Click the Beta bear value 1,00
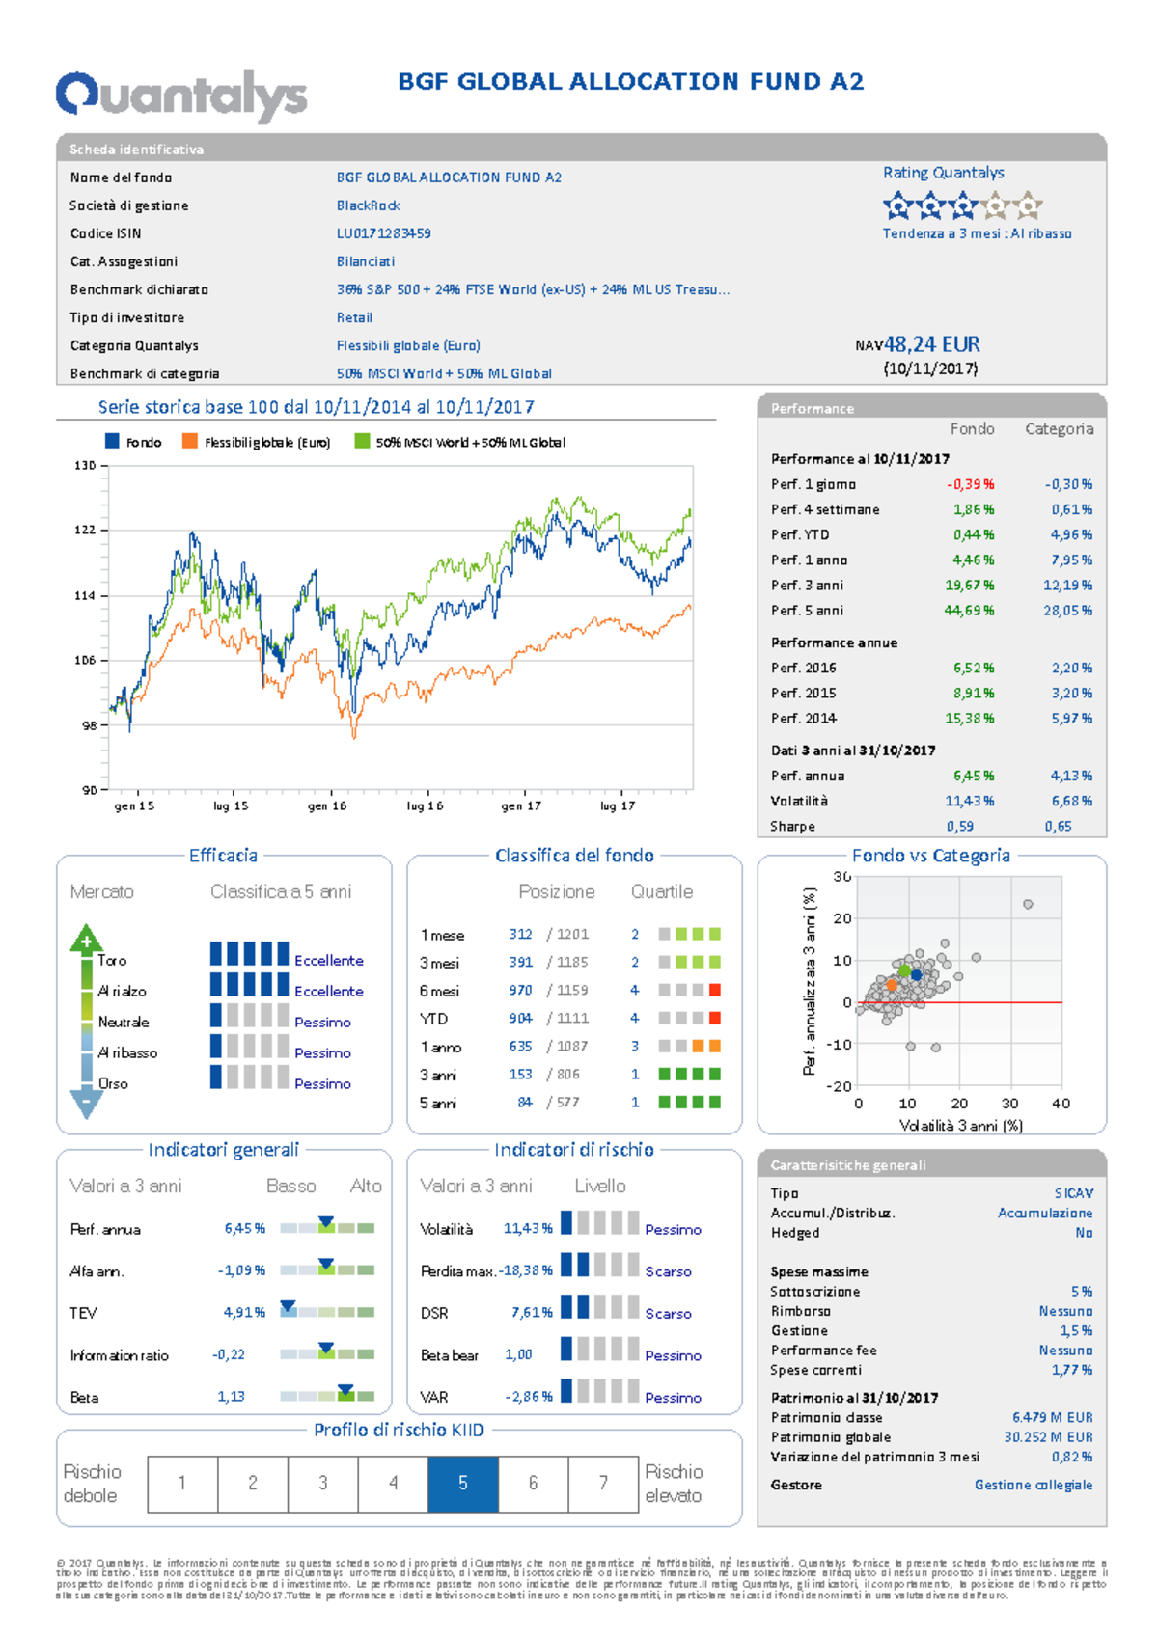 [518, 1354]
